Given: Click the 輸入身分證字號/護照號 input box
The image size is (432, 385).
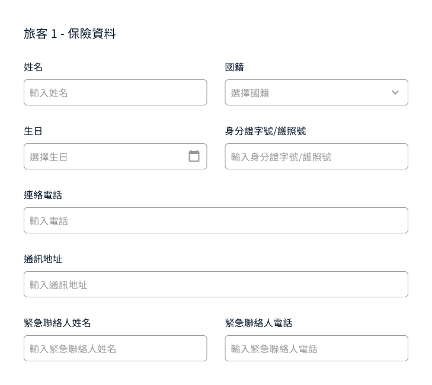Looking at the screenshot, I should (316, 156).
